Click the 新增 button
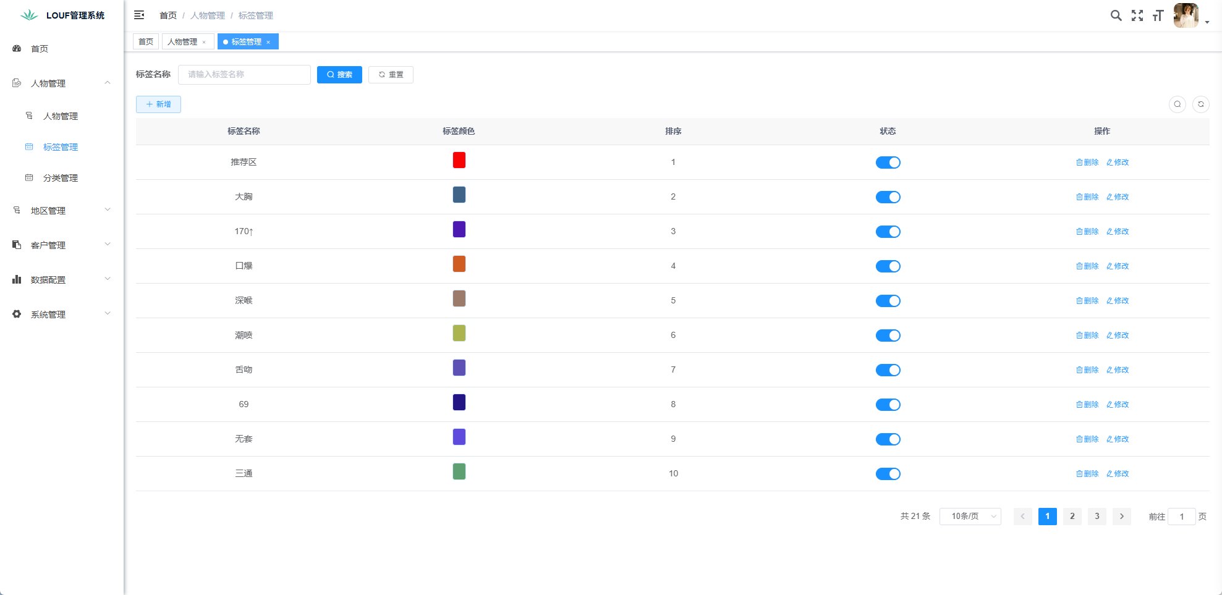The height and width of the screenshot is (595, 1222). click(x=158, y=104)
